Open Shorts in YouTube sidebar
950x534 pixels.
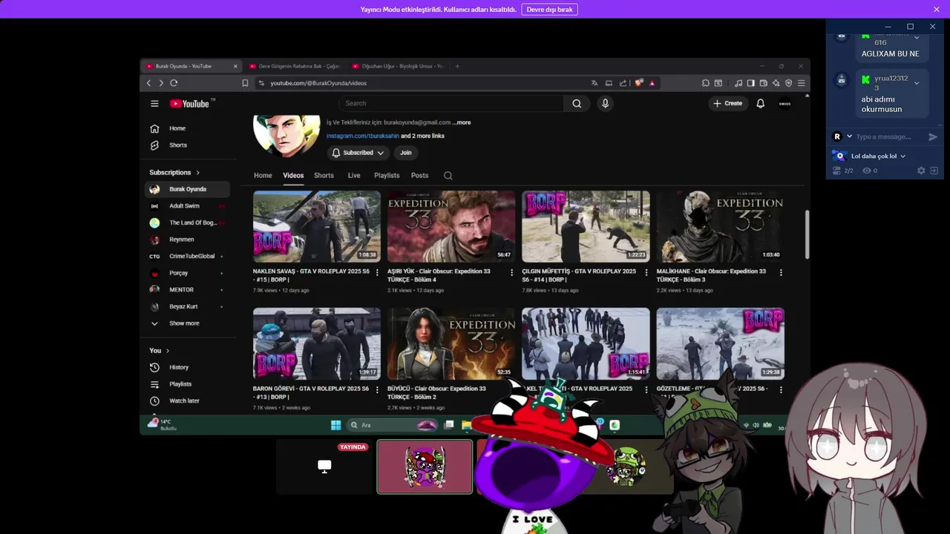pyautogui.click(x=178, y=145)
